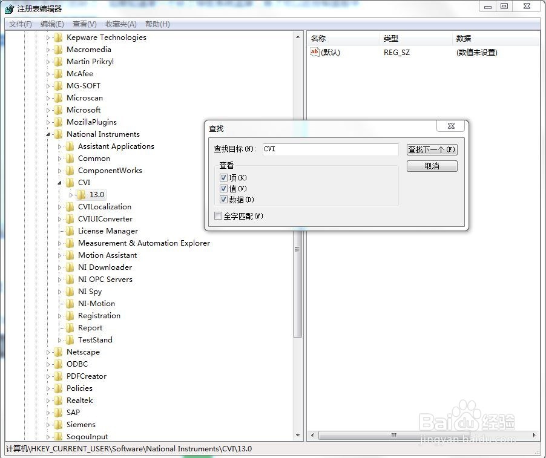The height and width of the screenshot is (458, 546).
Task: Click the tree scrollbar up arrow
Action: [x=298, y=37]
